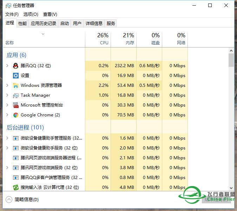Image resolution: width=237 pixels, height=211 pixels.
Task: Click the 1.0% CPU value
Action: tap(104, 95)
